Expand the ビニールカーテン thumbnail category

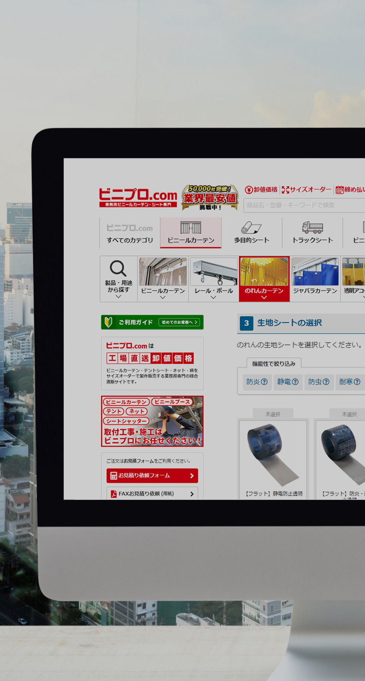163,279
